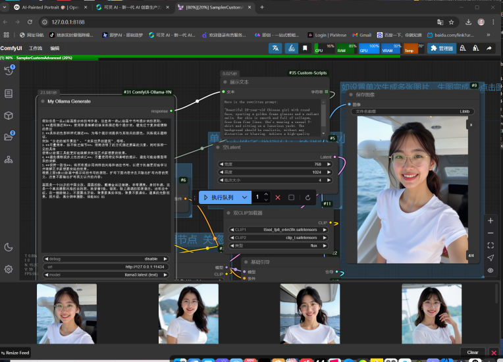Click the second cleanup icon before share arrow
Image resolution: width=503 pixels, height=362 pixels.
[x=476, y=48]
